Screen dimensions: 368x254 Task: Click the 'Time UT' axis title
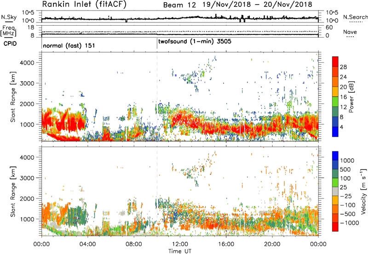[x=180, y=251]
